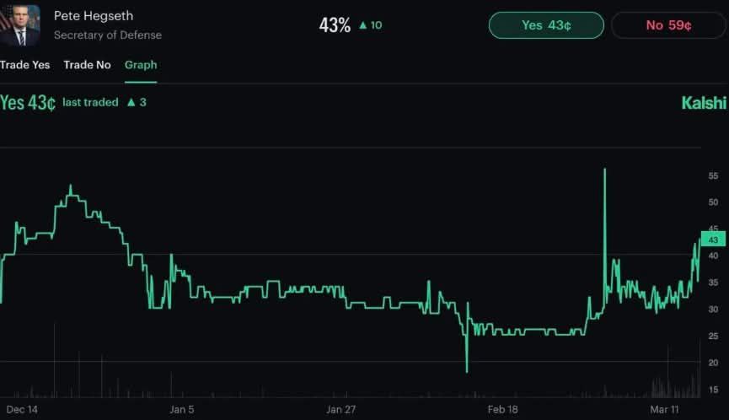
Task: Click the tallest price spike on the chart
Action: [604, 171]
